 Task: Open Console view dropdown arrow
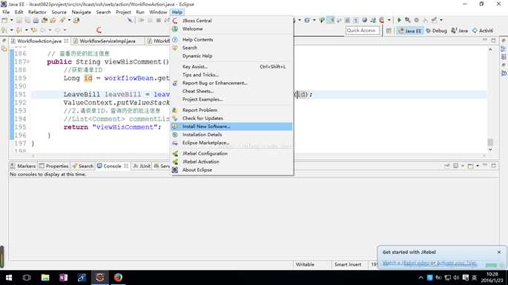coord(477,166)
